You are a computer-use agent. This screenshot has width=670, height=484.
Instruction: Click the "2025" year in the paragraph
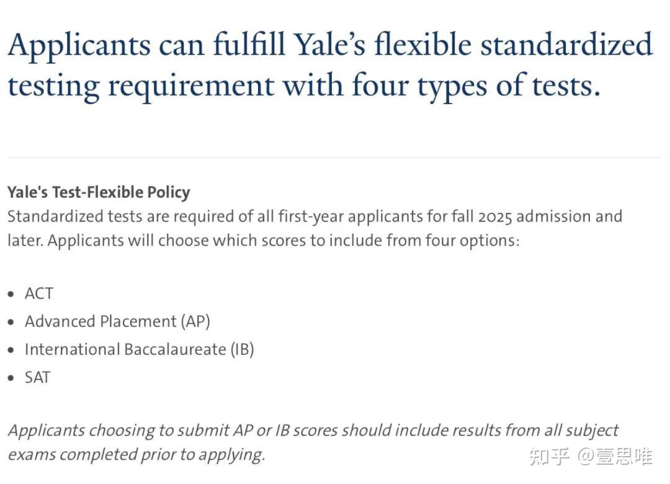pos(495,217)
